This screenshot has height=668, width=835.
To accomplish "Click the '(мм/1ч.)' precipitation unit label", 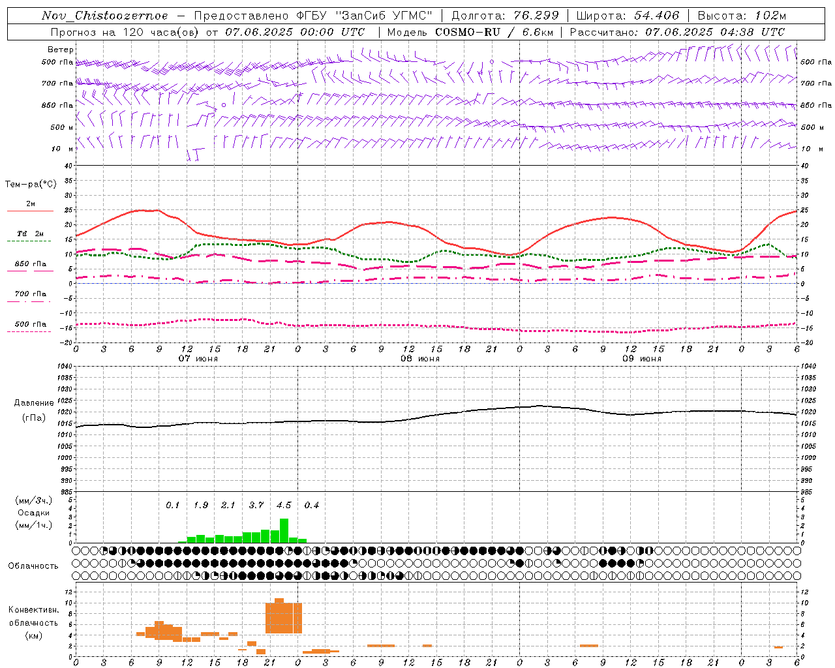I will coord(33,525).
